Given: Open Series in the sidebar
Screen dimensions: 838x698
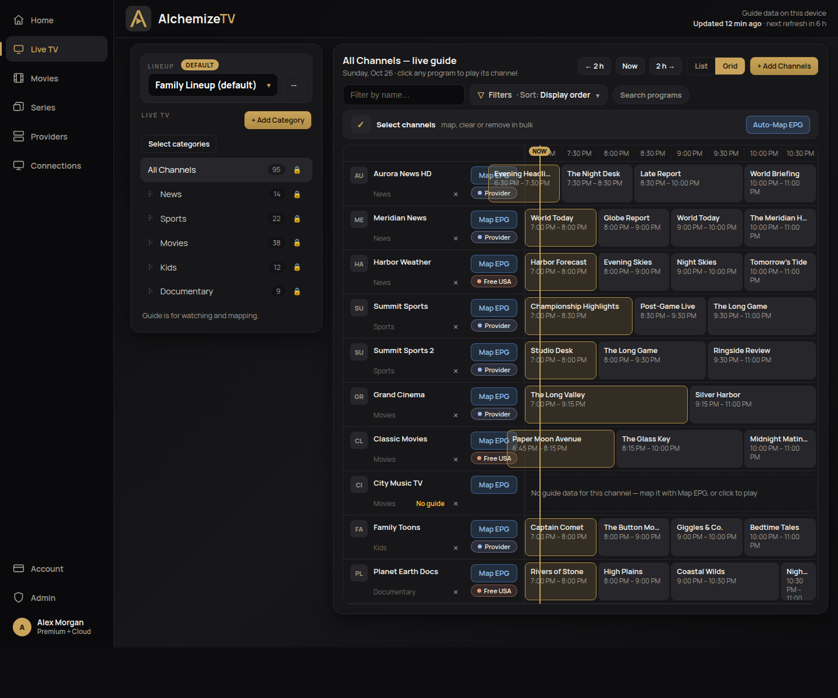Looking at the screenshot, I should (x=56, y=108).
